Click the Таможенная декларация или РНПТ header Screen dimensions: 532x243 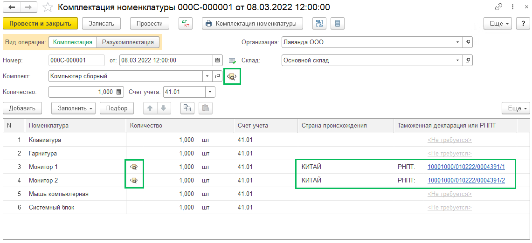[455, 125]
